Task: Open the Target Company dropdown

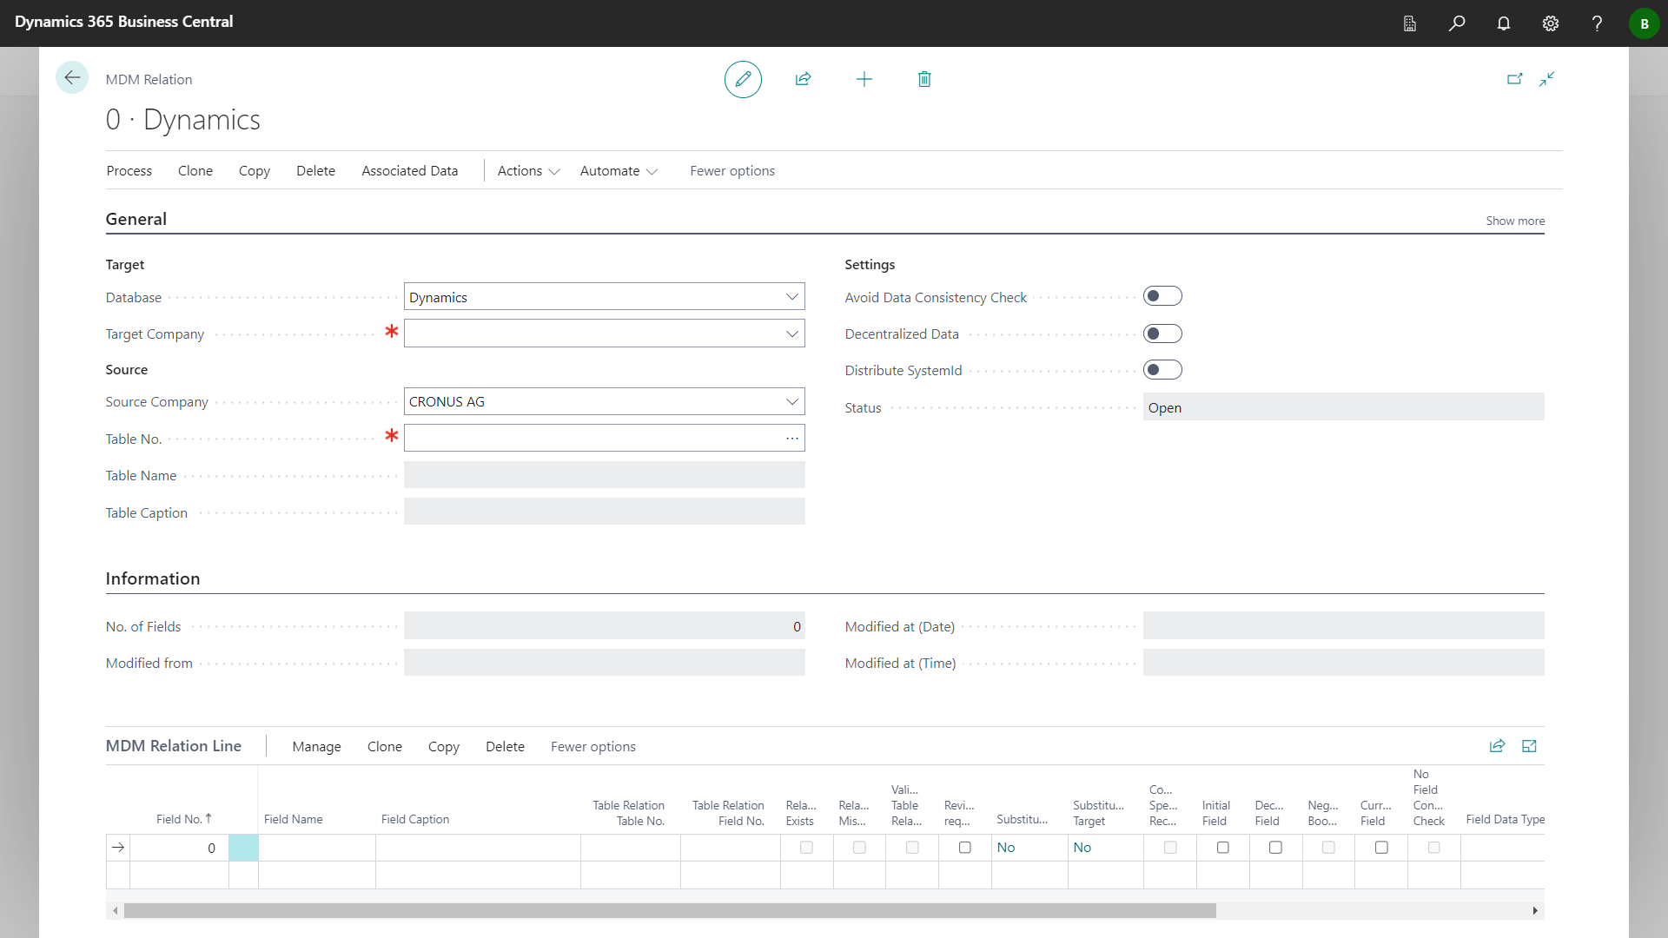Action: tap(792, 334)
